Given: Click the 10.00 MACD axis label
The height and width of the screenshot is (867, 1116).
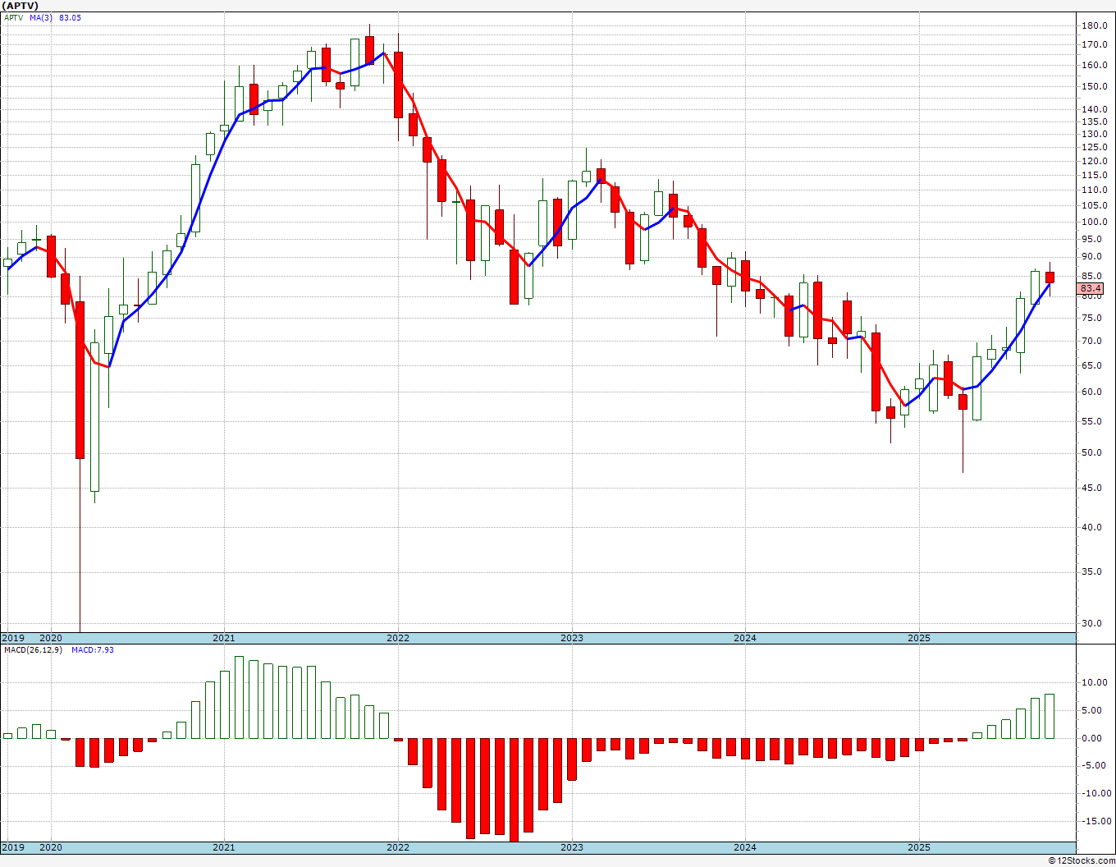Looking at the screenshot, I should click(1095, 682).
